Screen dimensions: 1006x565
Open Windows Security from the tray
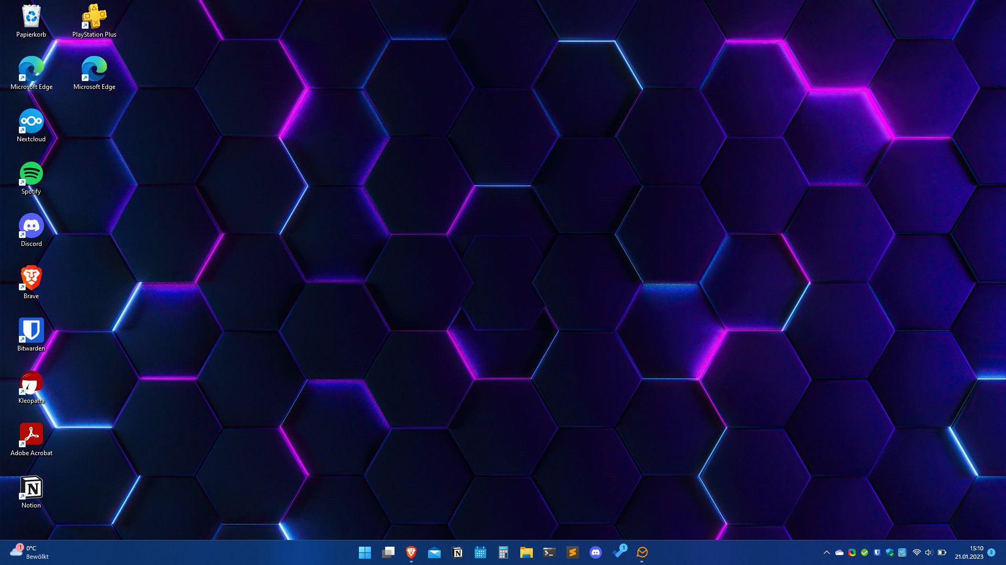click(890, 552)
